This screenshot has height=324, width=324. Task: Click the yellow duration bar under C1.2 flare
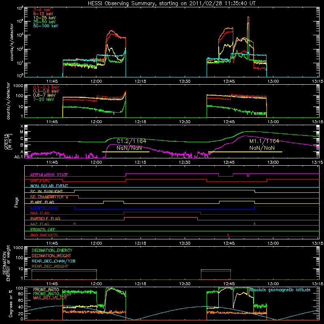point(126,152)
